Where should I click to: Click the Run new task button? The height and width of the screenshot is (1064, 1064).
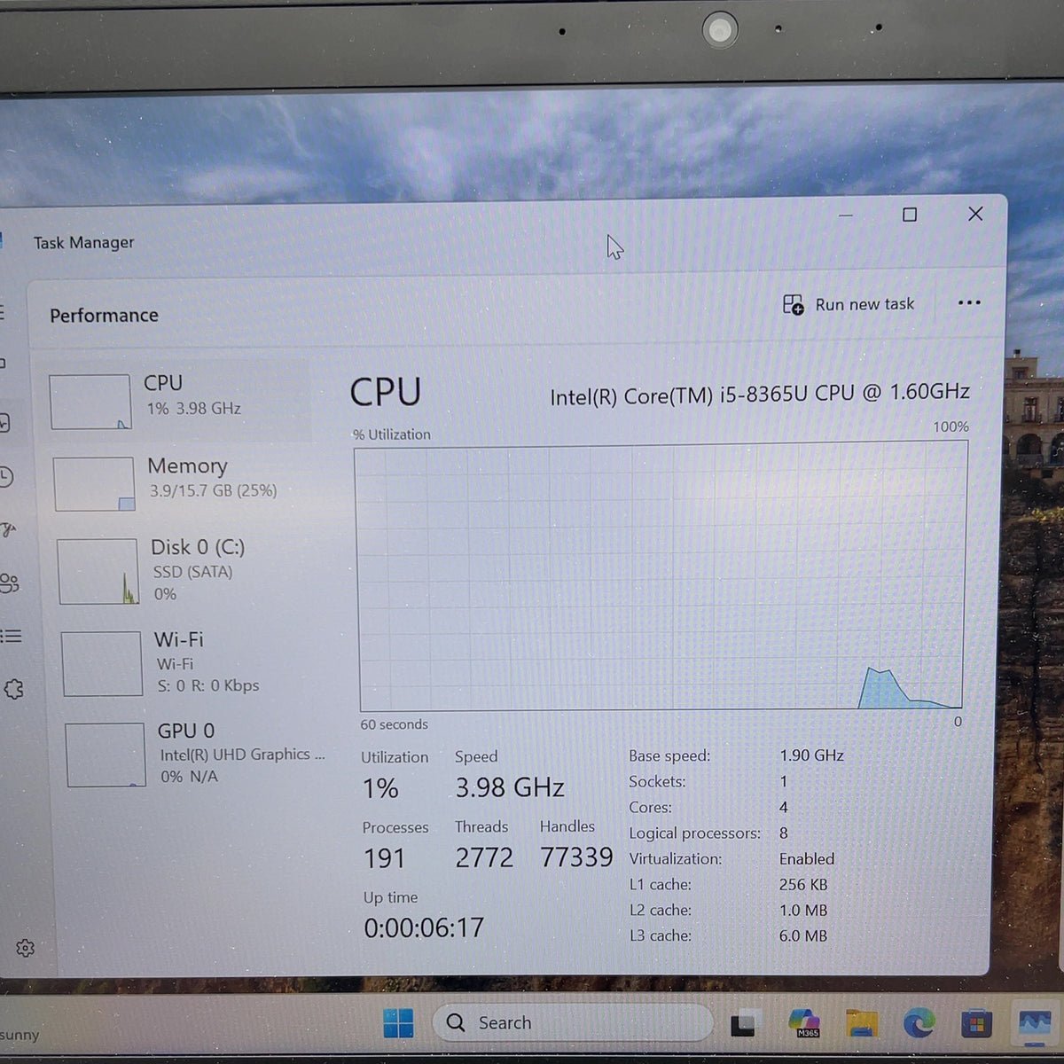849,304
